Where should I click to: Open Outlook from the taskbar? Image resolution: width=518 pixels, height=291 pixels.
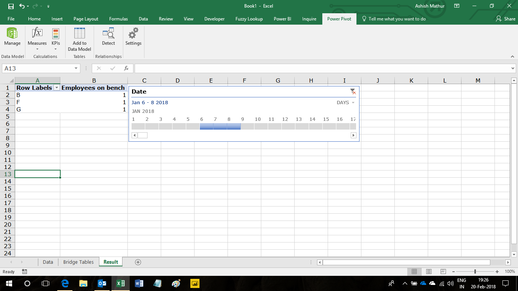(102, 283)
